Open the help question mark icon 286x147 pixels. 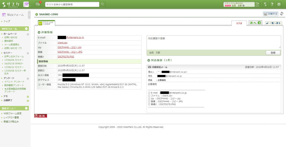point(272,4)
